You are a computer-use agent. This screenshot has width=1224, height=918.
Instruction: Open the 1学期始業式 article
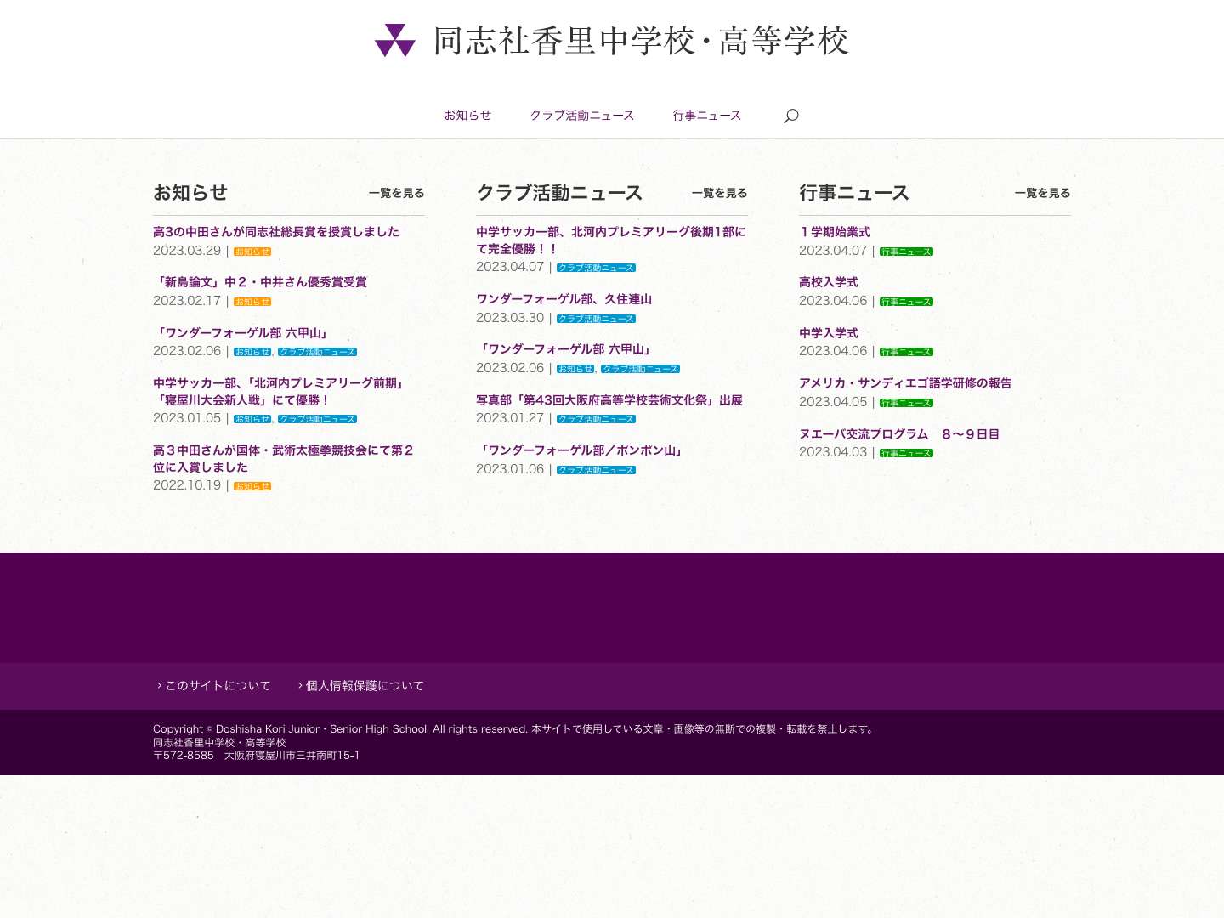[x=834, y=232]
